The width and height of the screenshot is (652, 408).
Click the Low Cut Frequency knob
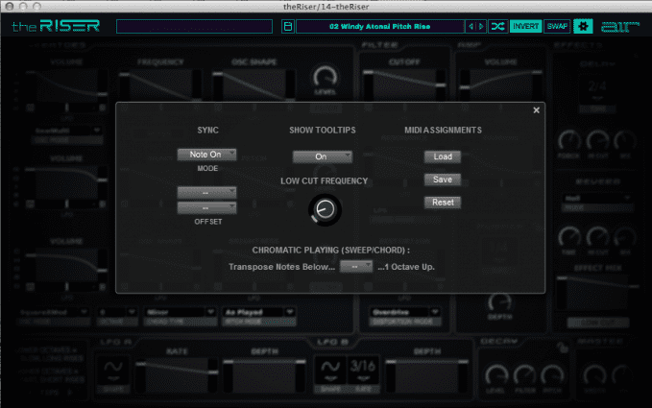pos(324,208)
